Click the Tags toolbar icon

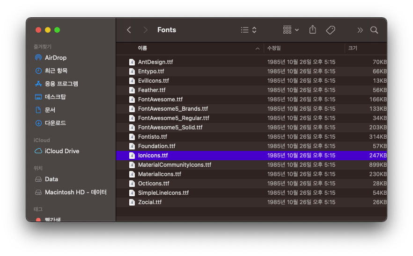(330, 30)
